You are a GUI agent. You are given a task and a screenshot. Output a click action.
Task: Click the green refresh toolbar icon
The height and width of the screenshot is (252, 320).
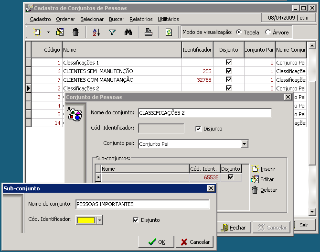point(169,32)
